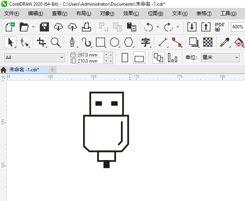Select the Text tool

[x=146, y=42]
